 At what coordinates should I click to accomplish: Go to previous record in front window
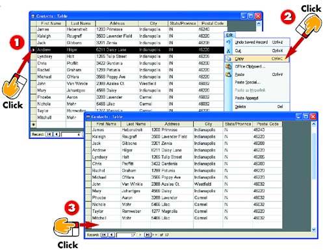pos(112,234)
